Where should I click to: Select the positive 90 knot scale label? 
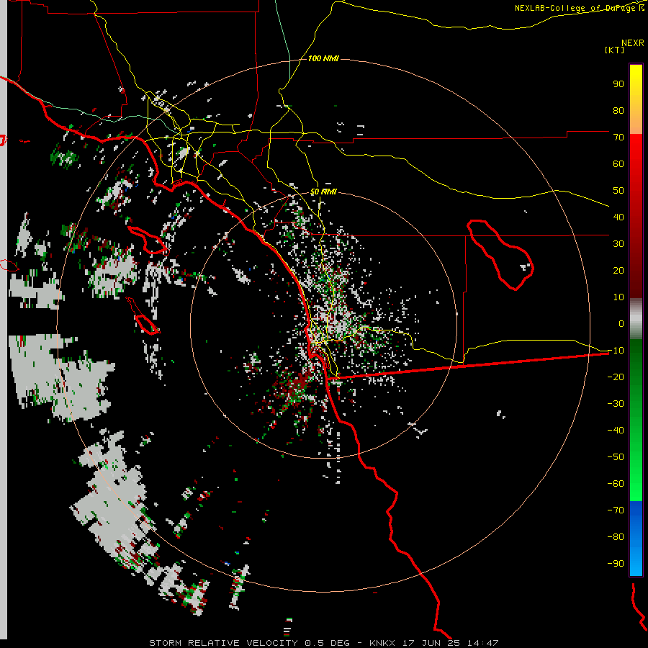(x=618, y=84)
